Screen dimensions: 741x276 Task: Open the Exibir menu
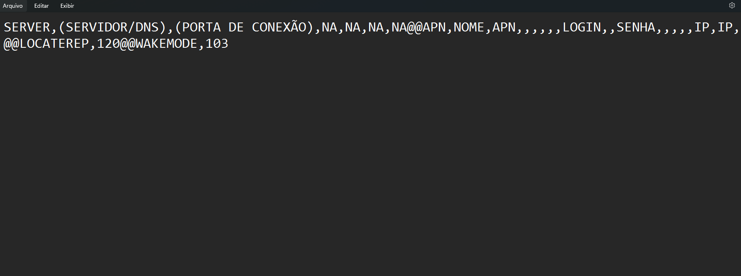click(67, 6)
